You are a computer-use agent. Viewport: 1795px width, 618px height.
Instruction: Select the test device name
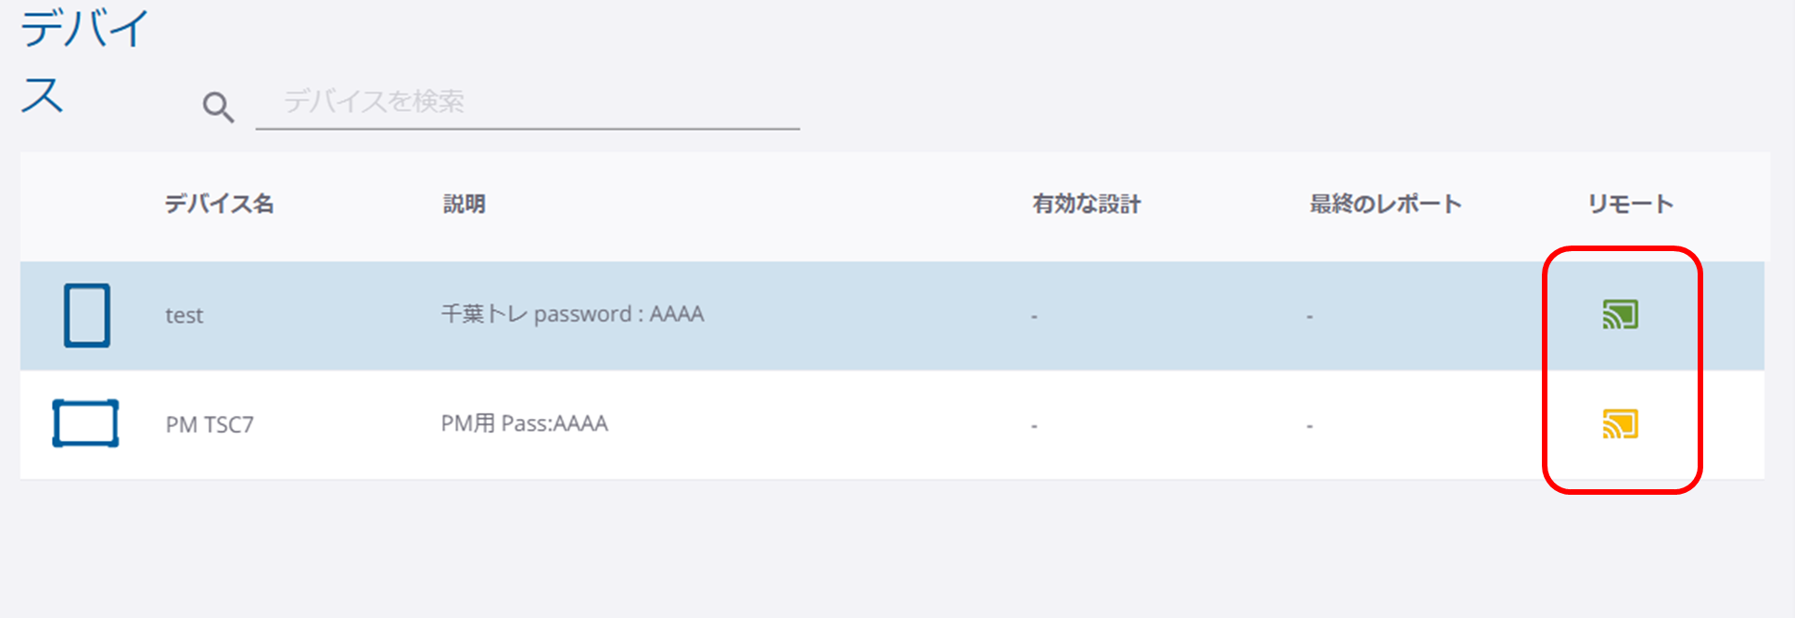[184, 316]
